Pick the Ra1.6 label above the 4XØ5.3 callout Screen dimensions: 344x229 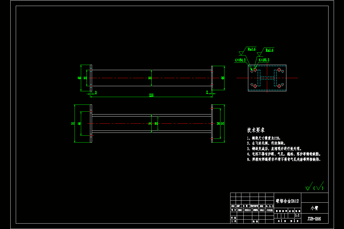tap(269, 50)
